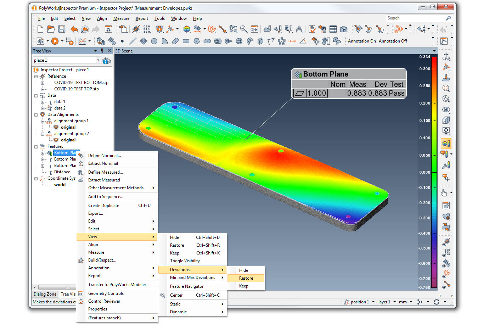The height and width of the screenshot is (325, 489).
Task: Toggle visibility of gauges eye icon
Action: 446,284
